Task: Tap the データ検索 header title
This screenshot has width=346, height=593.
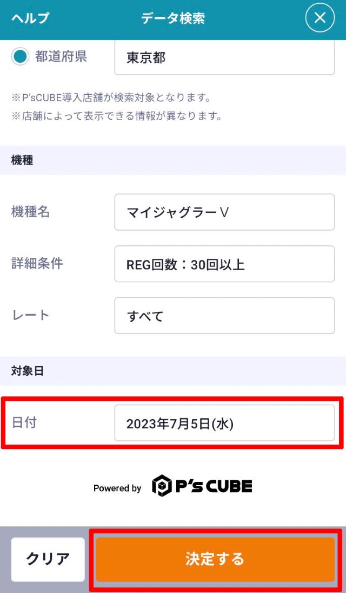Action: tap(173, 18)
